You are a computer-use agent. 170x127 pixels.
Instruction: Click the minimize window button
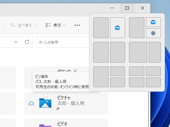[x=112, y=8]
